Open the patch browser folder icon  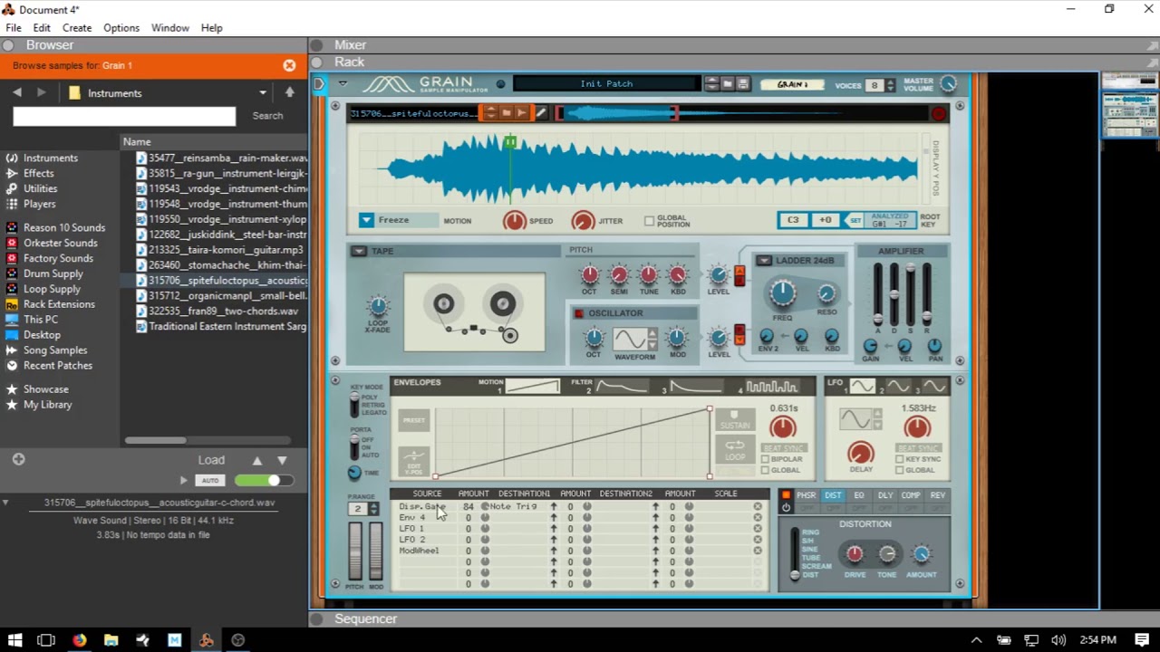pyautogui.click(x=728, y=84)
